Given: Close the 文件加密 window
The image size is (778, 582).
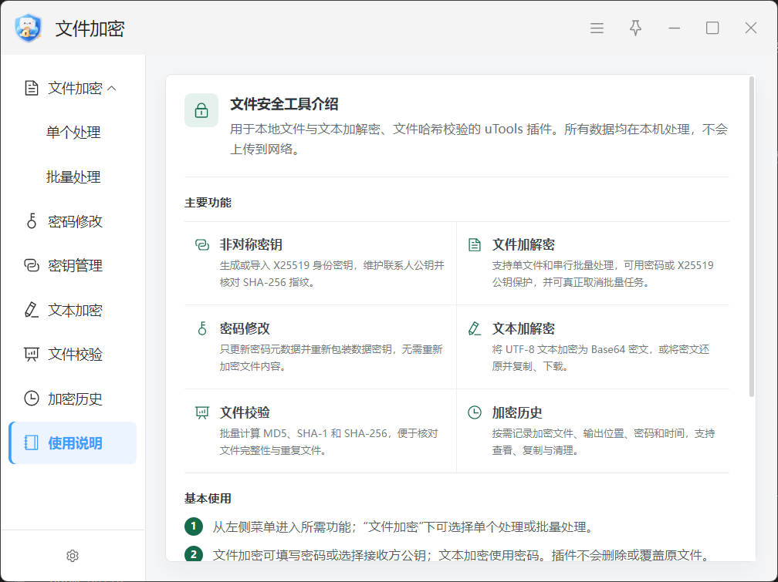Looking at the screenshot, I should (x=751, y=29).
